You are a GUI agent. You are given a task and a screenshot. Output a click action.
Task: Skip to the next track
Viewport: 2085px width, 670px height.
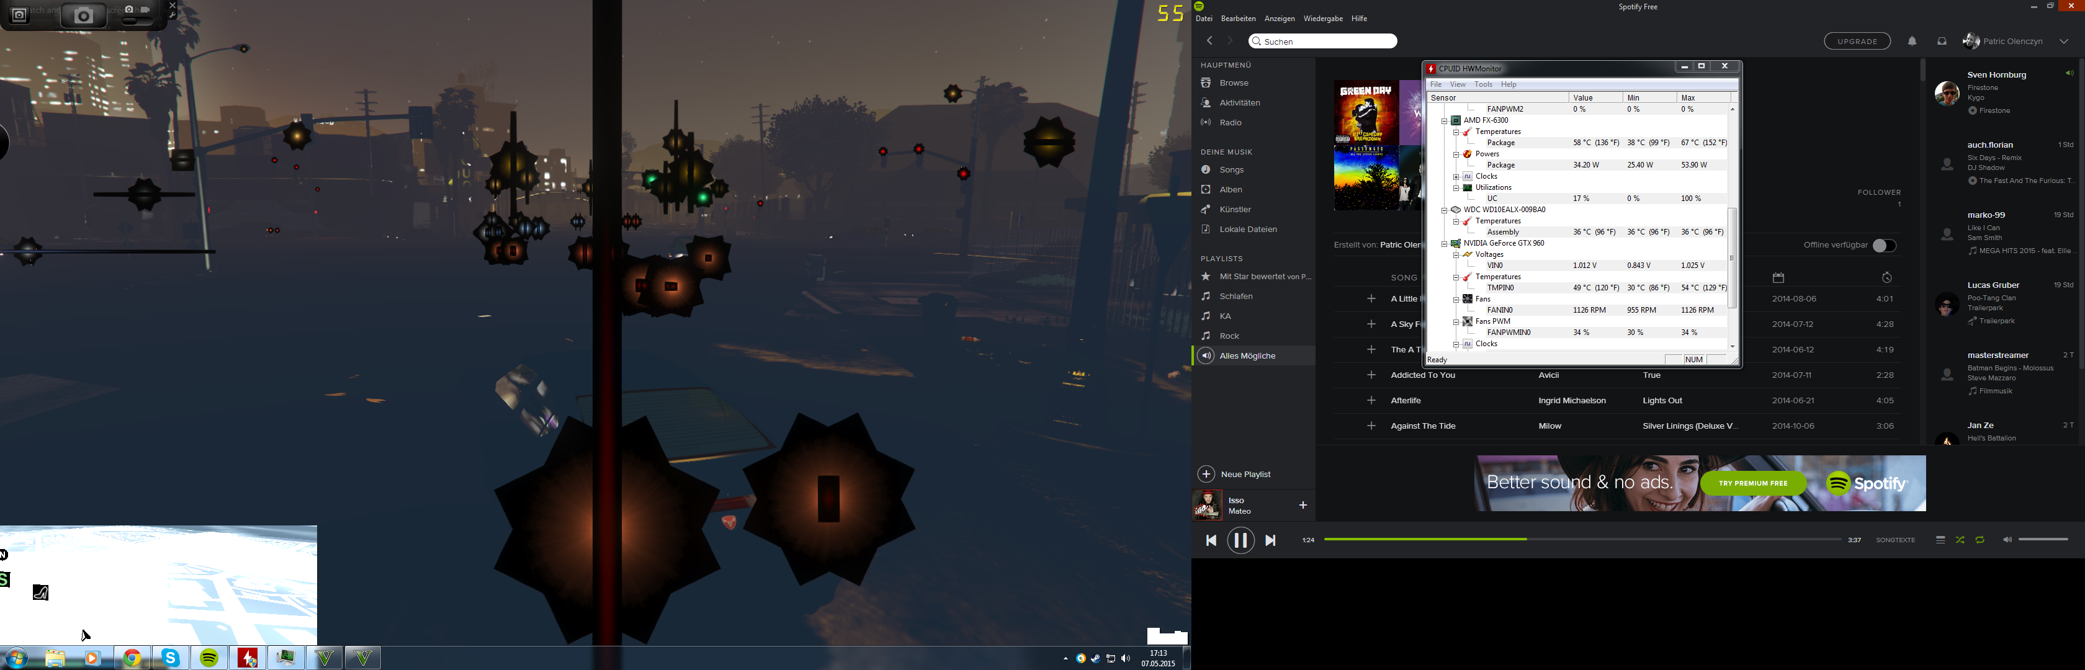[x=1270, y=540]
